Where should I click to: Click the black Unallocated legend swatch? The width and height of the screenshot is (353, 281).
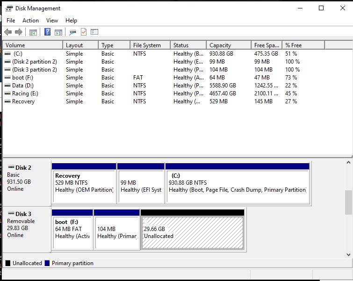pos(8,263)
